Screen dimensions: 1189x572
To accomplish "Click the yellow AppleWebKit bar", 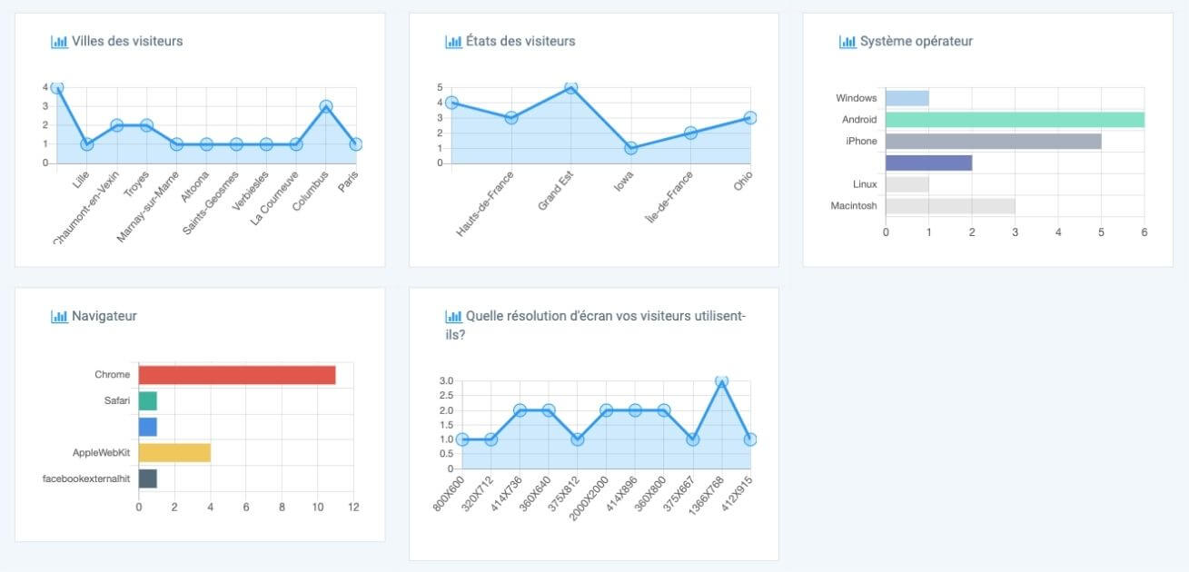I will (174, 452).
